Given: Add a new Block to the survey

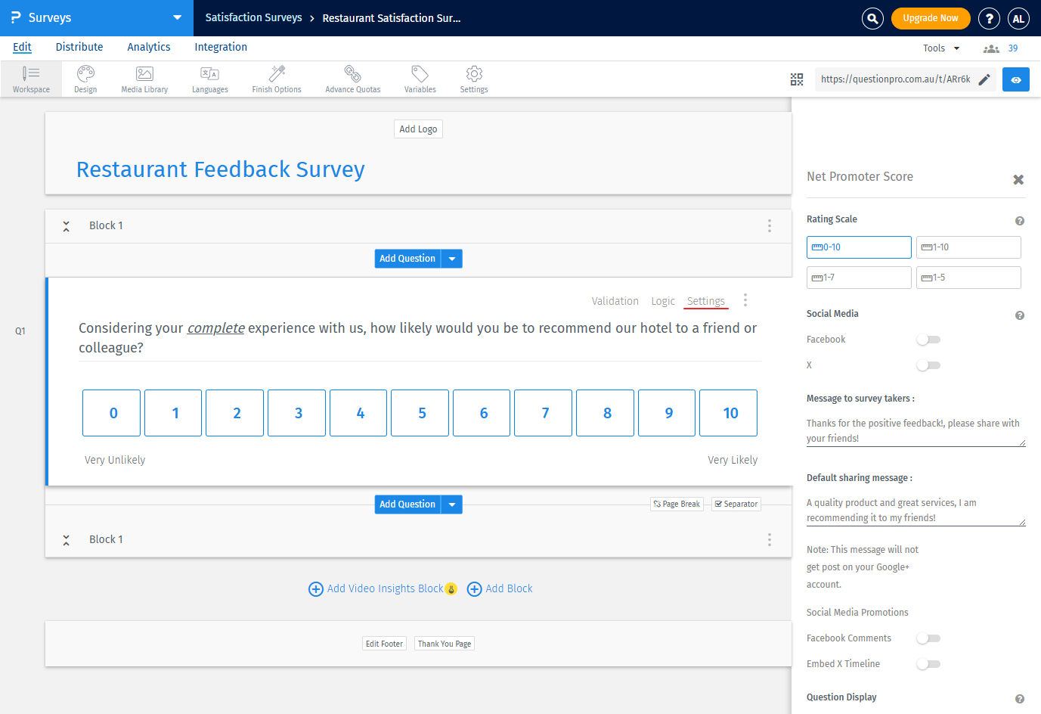Looking at the screenshot, I should point(500,588).
